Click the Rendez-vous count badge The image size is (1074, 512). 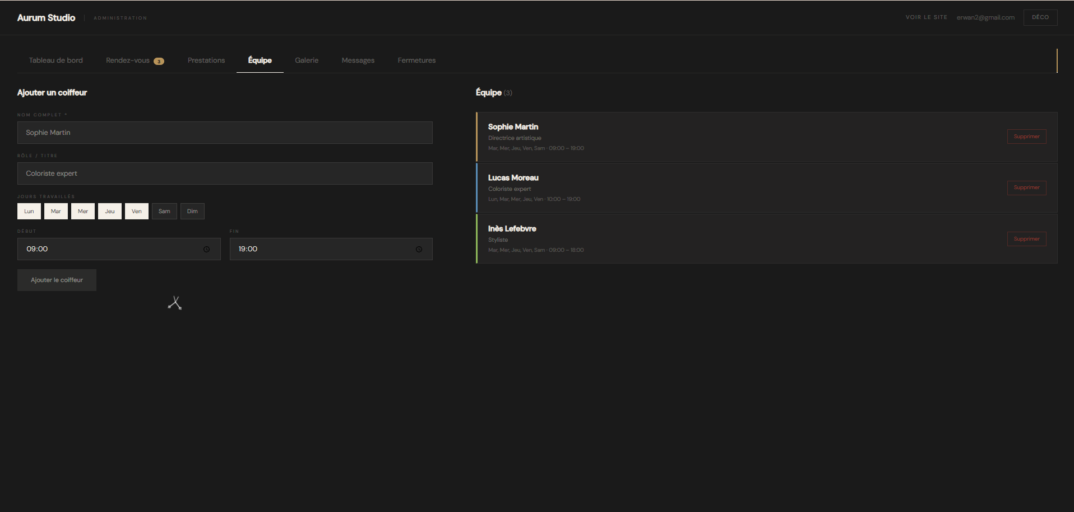159,61
